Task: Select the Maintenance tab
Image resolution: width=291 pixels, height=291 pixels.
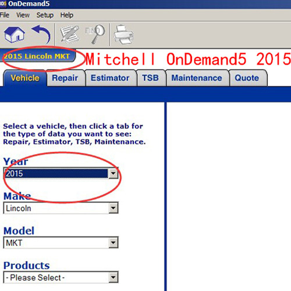Action: click(197, 78)
